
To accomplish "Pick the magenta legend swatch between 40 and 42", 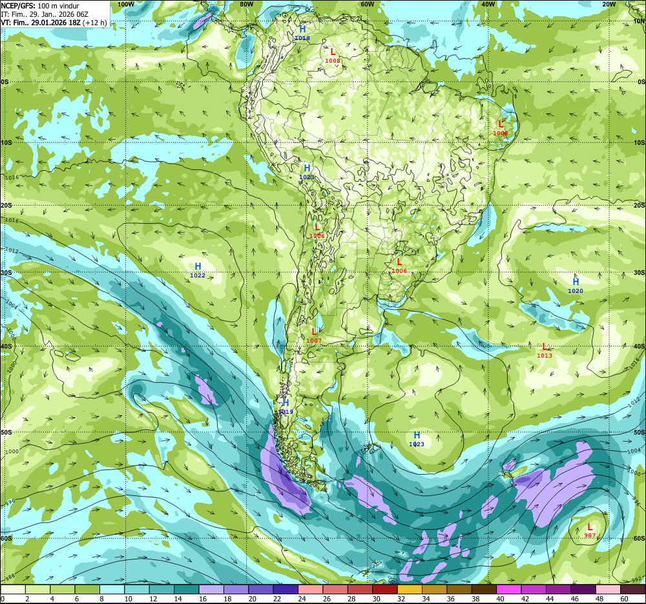I will (509, 589).
